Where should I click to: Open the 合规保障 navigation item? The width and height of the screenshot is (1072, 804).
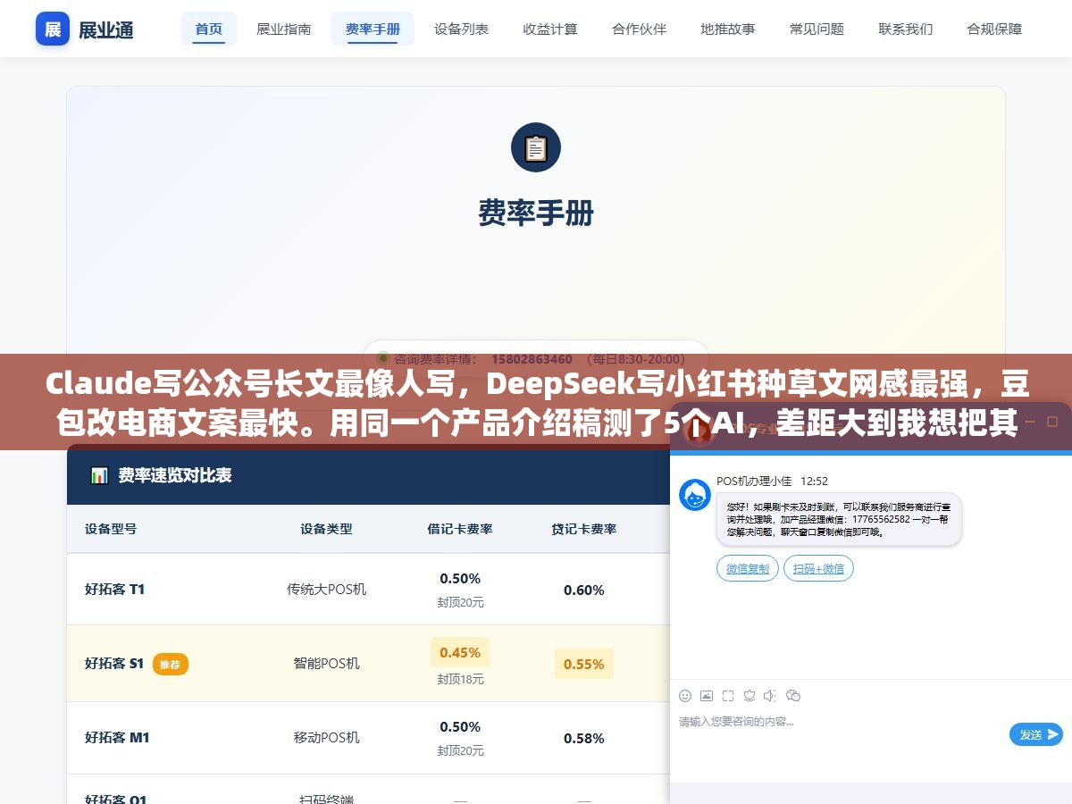point(994,29)
